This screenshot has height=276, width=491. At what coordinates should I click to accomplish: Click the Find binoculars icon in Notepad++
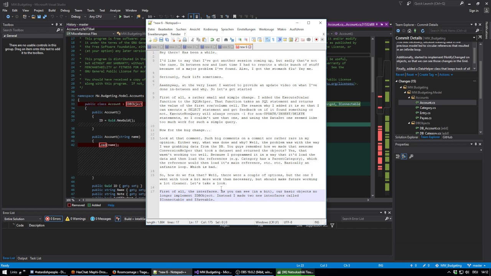(226, 39)
